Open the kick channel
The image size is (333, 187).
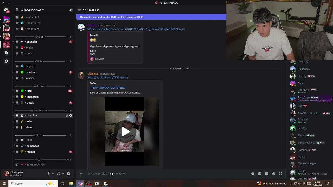point(43,91)
